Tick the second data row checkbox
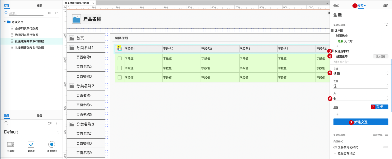Image resolution: width=392 pixels, height=159 pixels. click(119, 68)
